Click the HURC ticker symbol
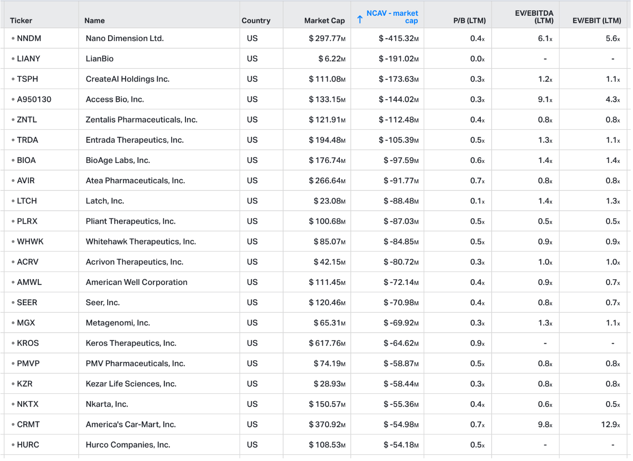 tap(28, 445)
